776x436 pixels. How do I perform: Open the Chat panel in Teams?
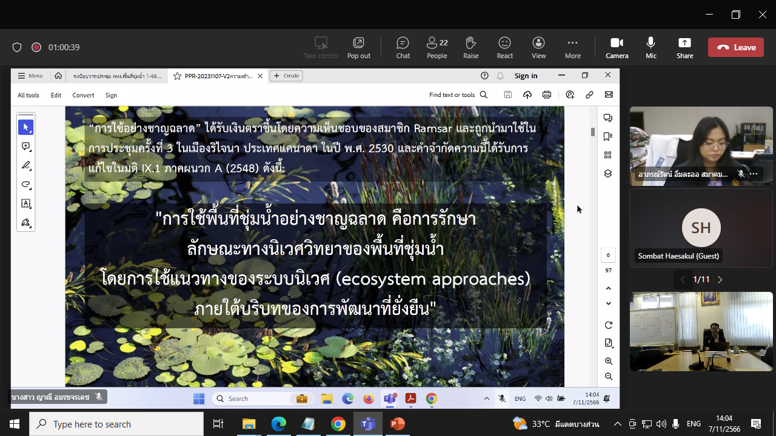click(403, 47)
